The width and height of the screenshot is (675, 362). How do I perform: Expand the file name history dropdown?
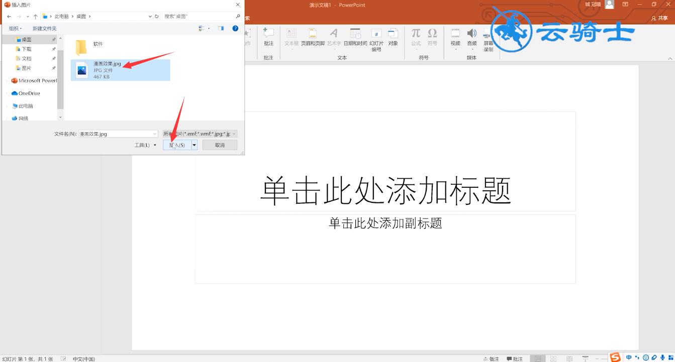(x=155, y=134)
